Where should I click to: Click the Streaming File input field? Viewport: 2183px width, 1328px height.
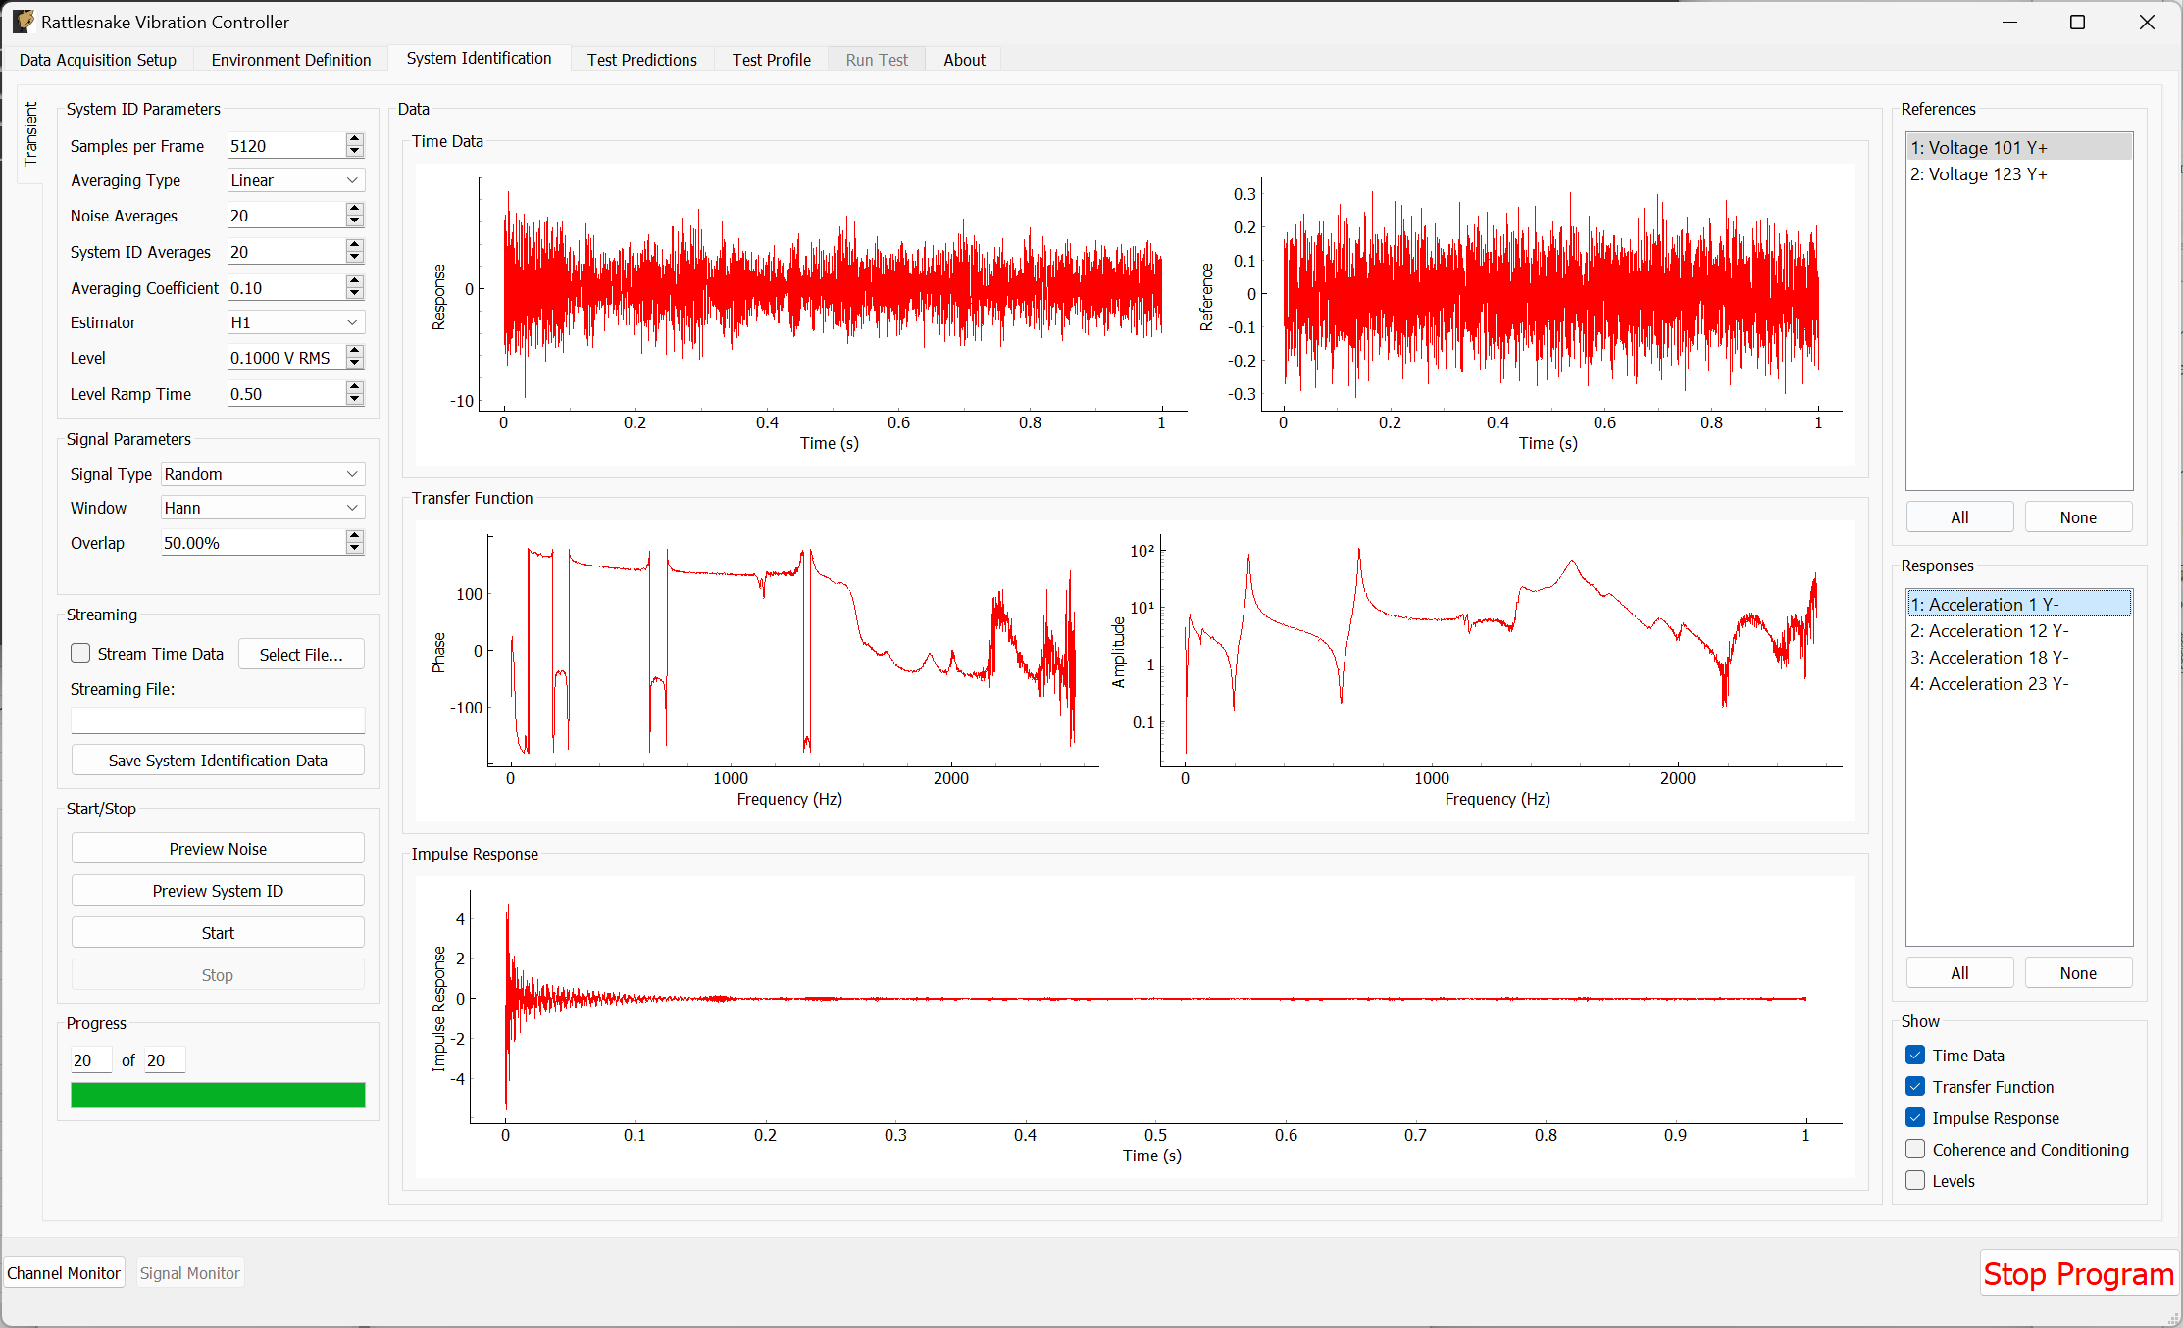click(217, 719)
